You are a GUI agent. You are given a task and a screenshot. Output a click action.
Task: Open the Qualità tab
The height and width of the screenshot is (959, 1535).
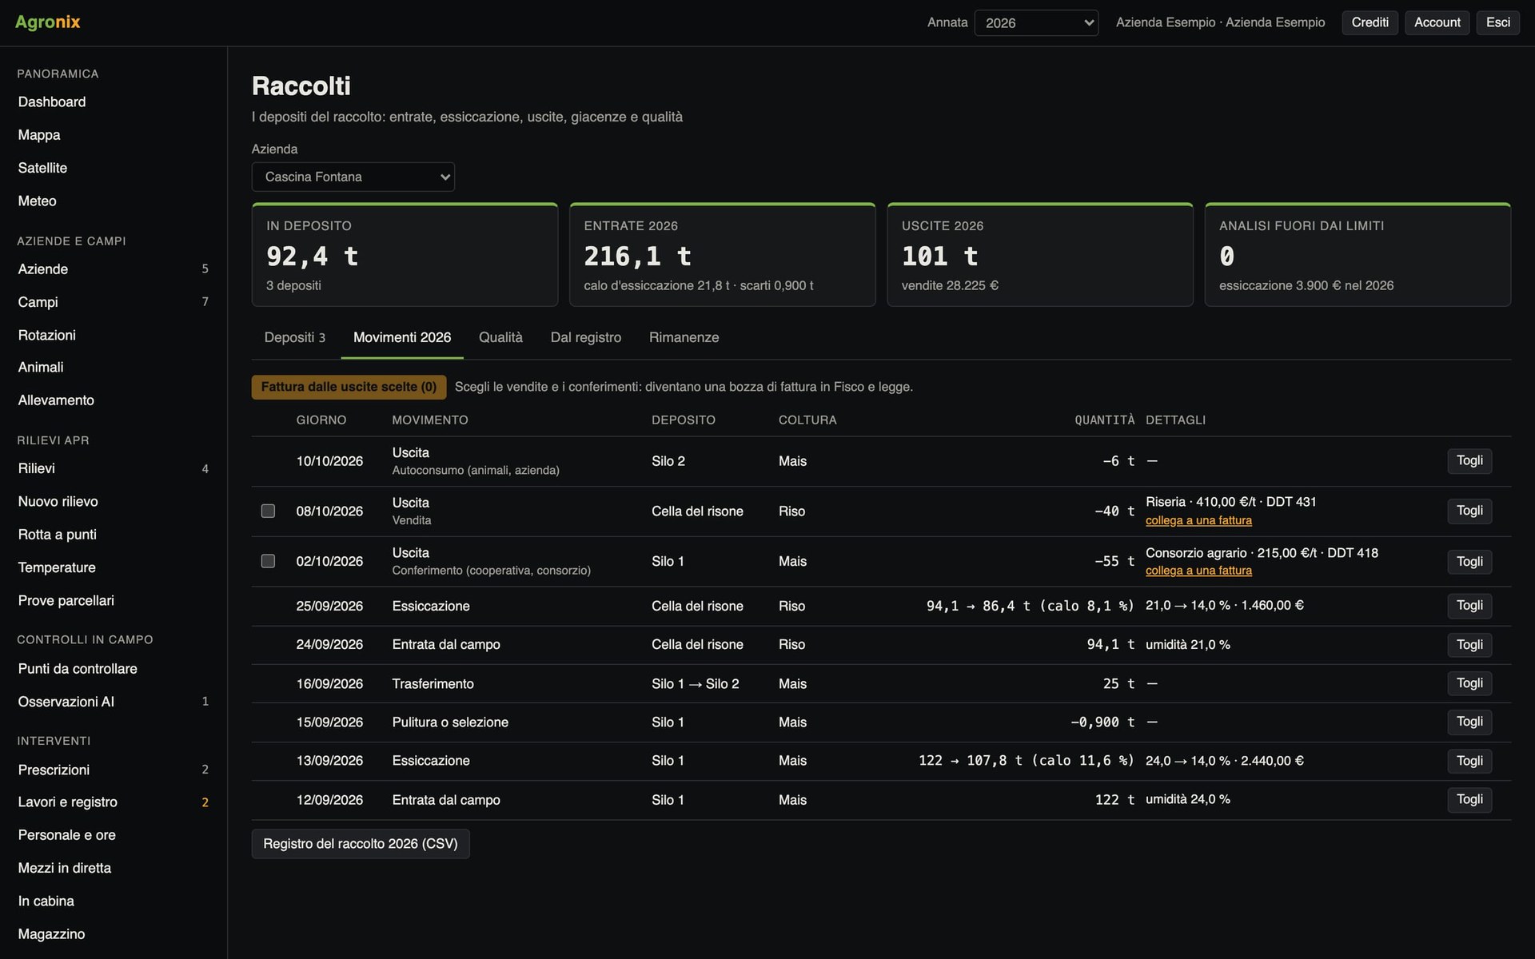coord(500,337)
